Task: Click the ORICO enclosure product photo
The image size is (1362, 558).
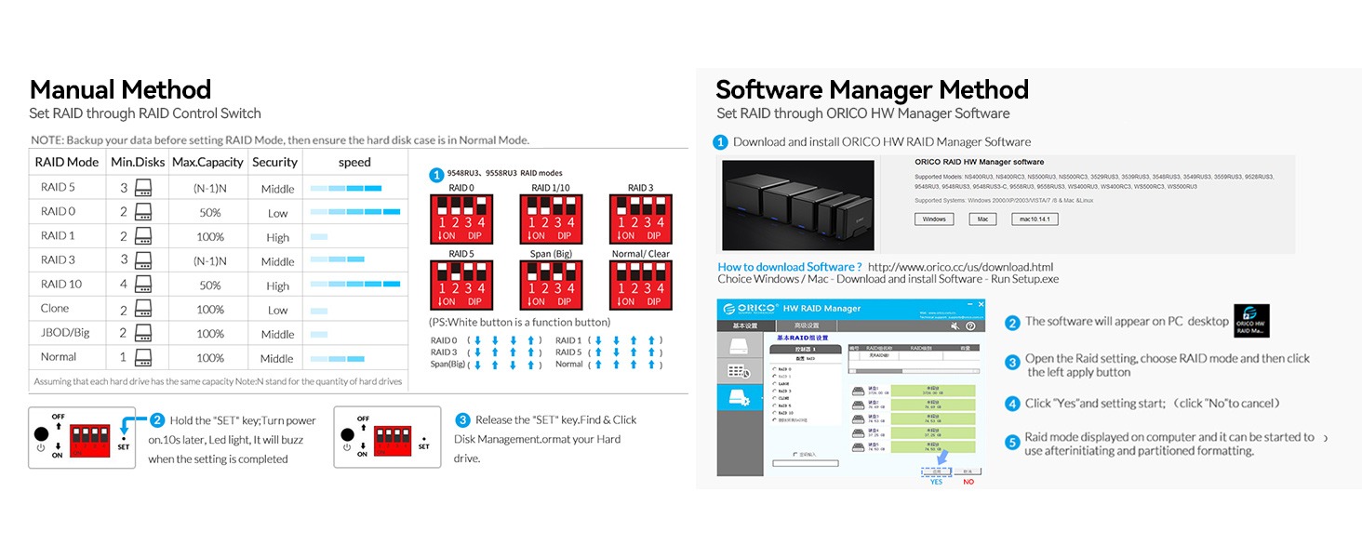Action: [x=798, y=205]
